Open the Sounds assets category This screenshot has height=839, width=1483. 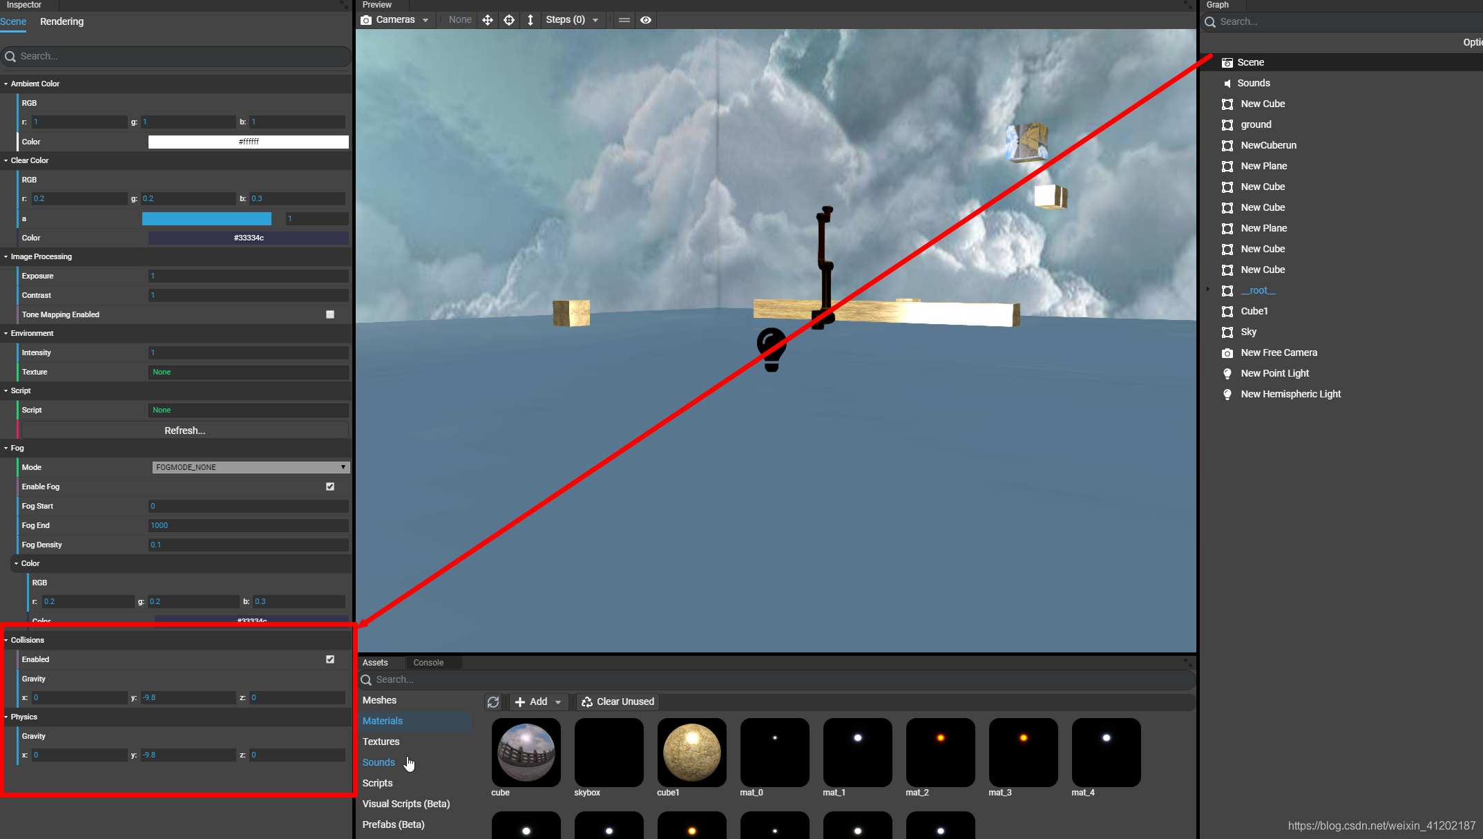[x=379, y=762]
